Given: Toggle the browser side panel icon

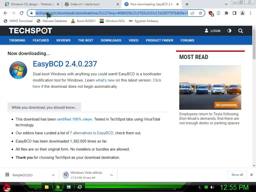Looking at the screenshot, I should 234,13.
